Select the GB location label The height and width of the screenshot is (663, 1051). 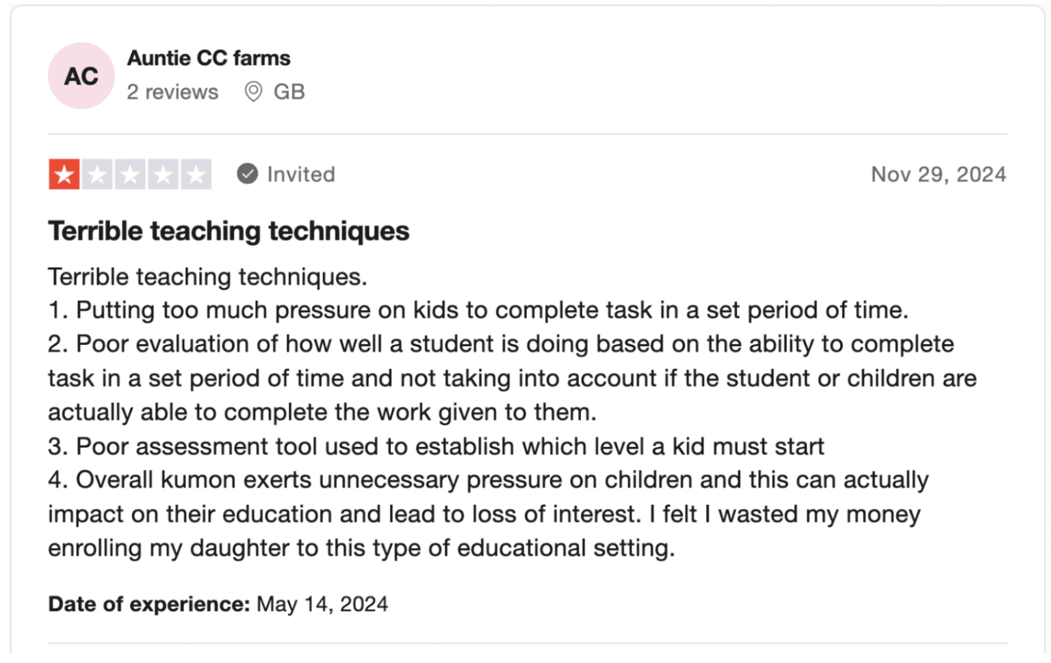click(289, 91)
